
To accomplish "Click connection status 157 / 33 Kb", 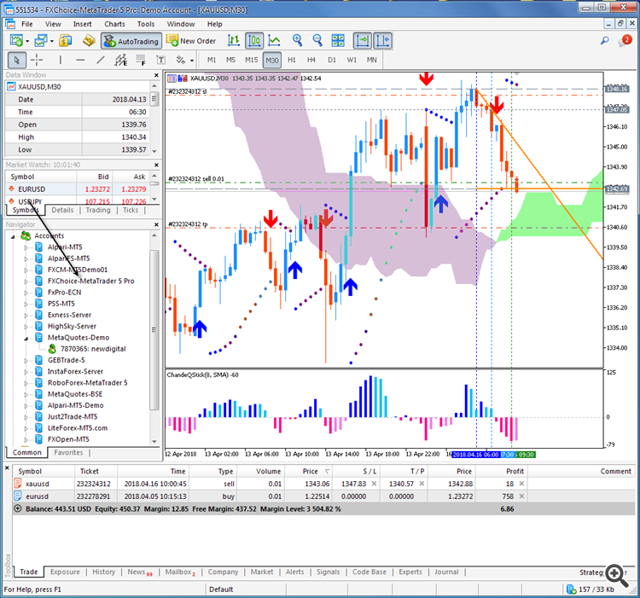I will 591,589.
